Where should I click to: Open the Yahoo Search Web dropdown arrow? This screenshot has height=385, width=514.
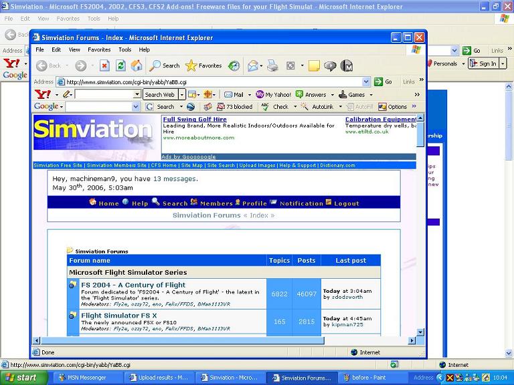(181, 94)
